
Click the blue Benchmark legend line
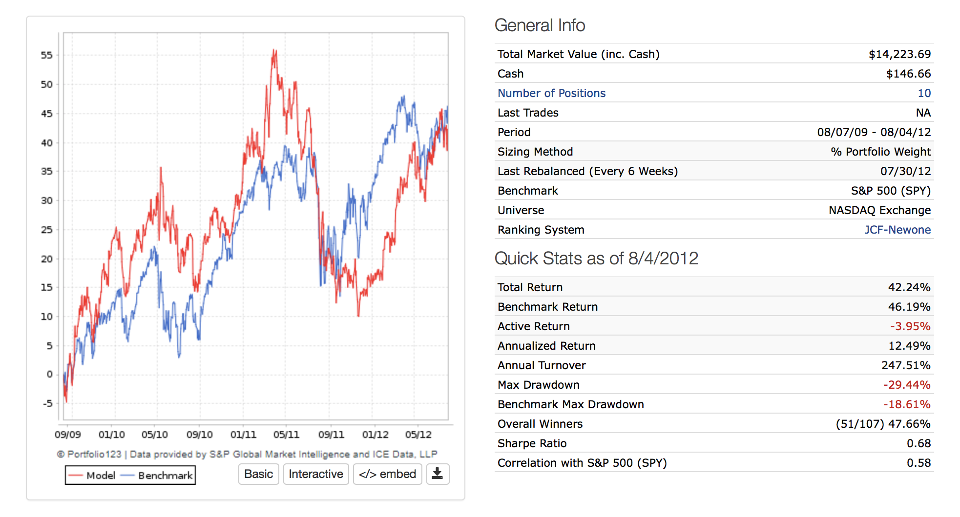click(x=127, y=476)
